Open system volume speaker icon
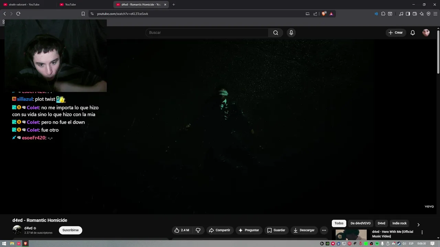 point(404,244)
